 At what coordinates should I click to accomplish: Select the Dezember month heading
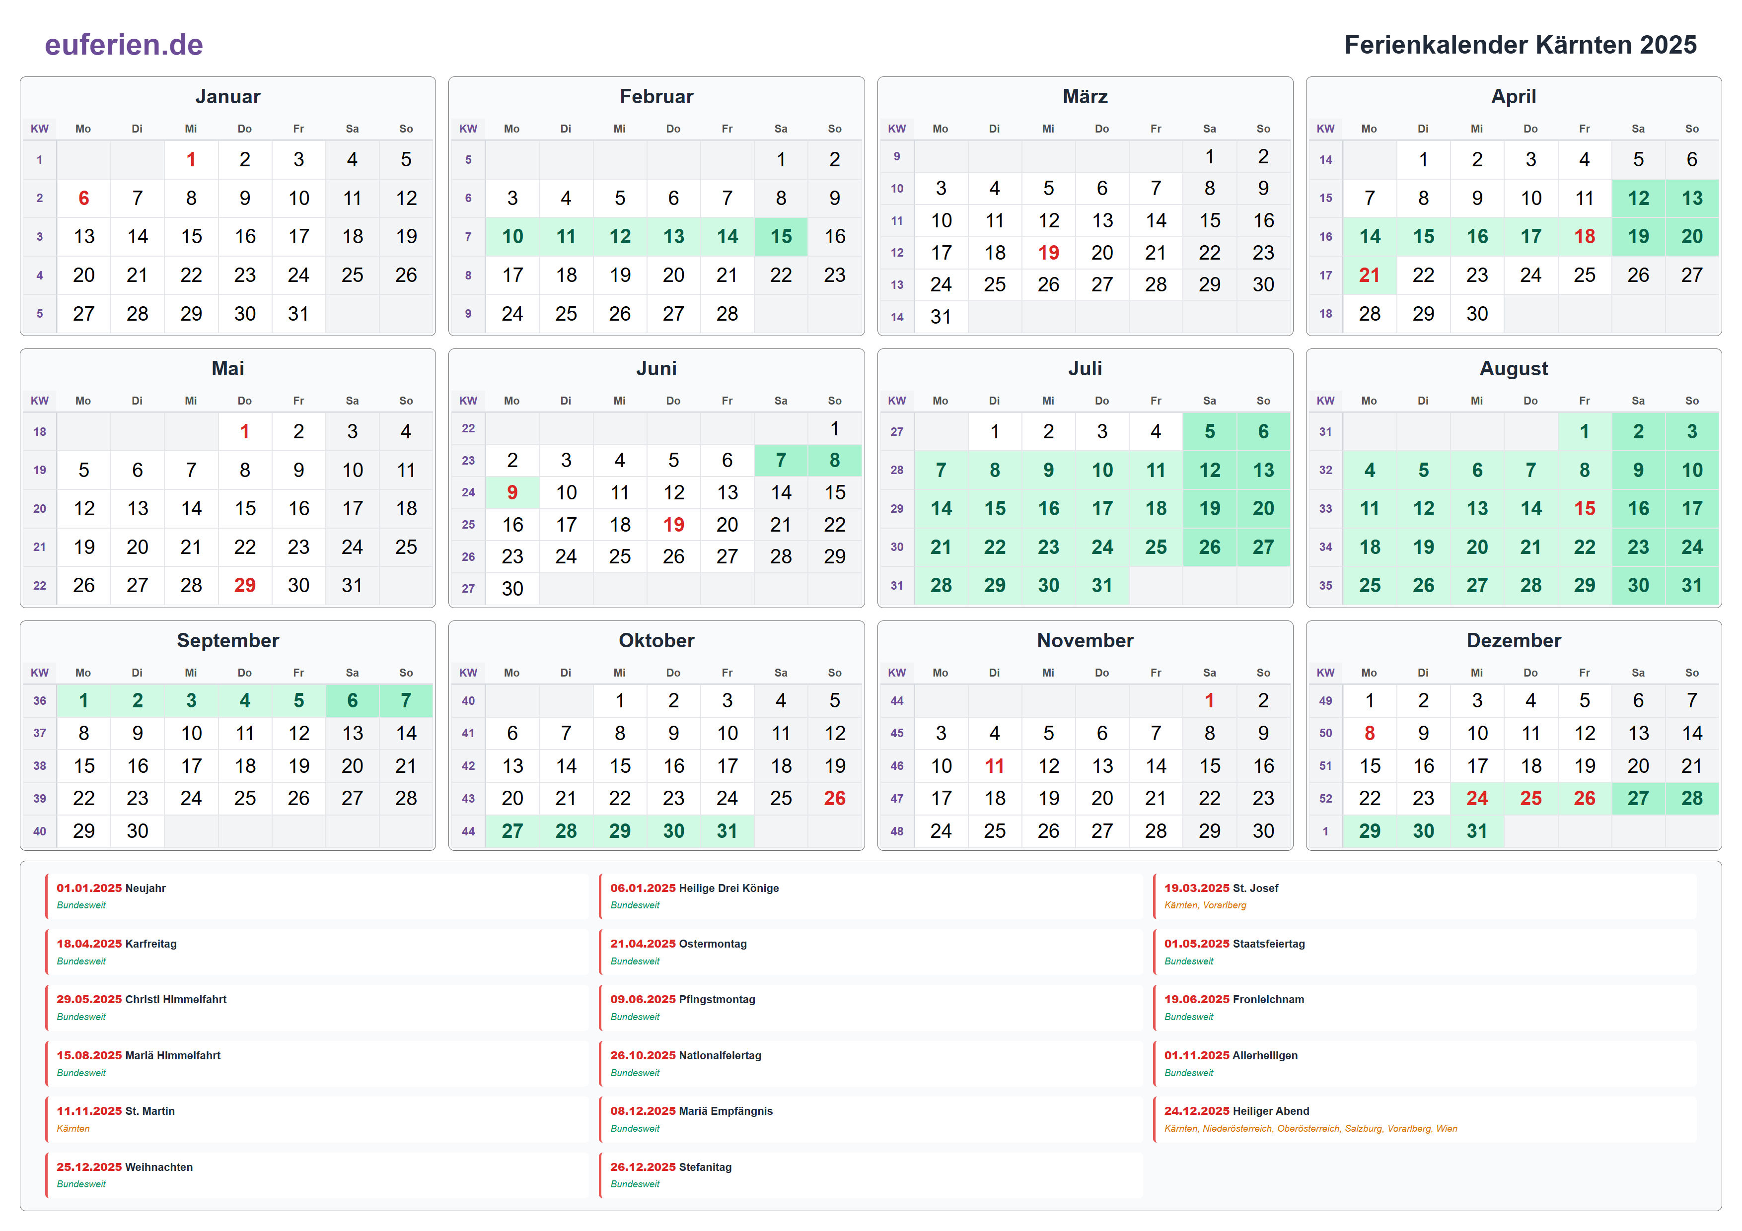(1514, 641)
